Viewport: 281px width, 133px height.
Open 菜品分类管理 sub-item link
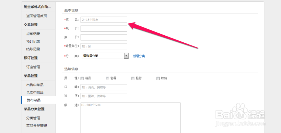click(x=37, y=126)
